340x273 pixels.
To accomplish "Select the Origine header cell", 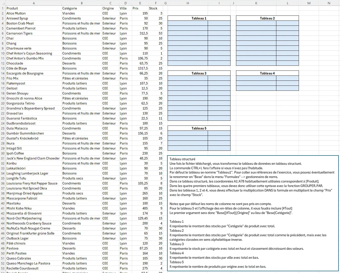I will 110,8.
